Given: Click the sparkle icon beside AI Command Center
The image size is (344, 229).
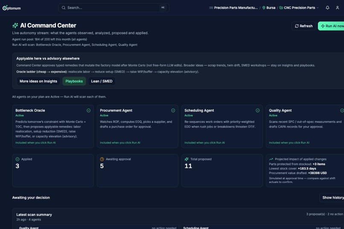Looking at the screenshot, I should 15,26.
